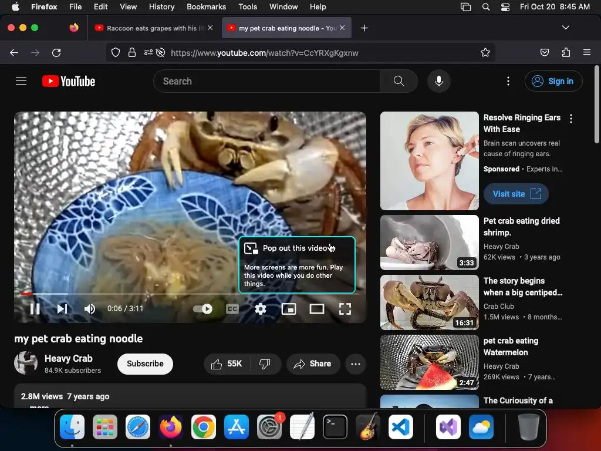Enter fullscreen video mode

[345, 309]
